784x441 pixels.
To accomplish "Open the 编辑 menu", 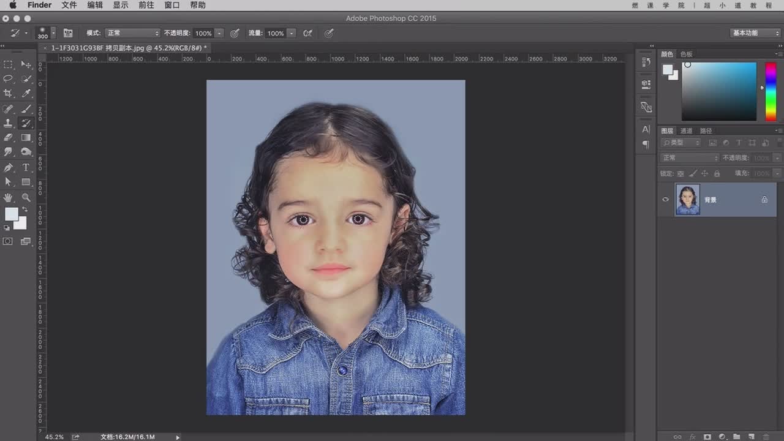I will (95, 5).
